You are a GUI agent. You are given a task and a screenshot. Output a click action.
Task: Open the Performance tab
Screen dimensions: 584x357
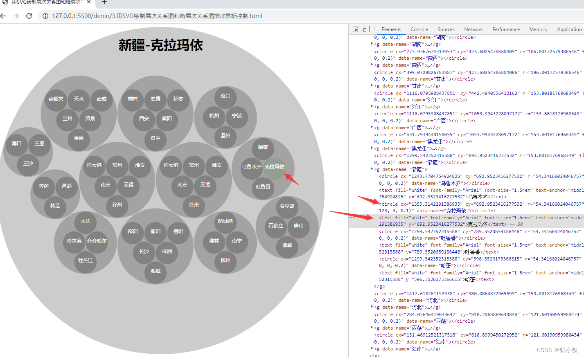(506, 29)
